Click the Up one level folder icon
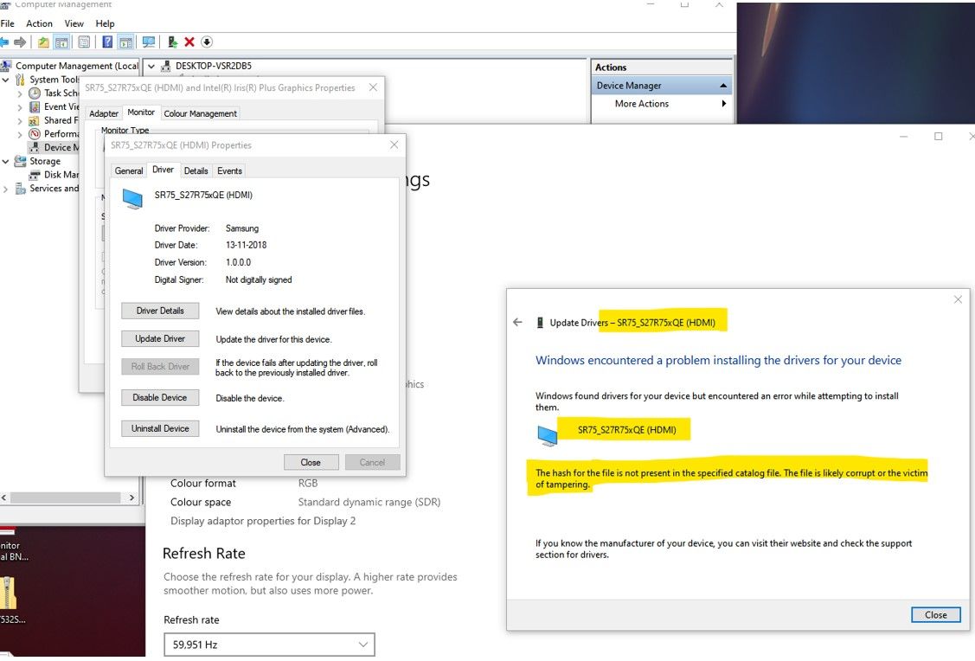The width and height of the screenshot is (975, 661). (43, 42)
